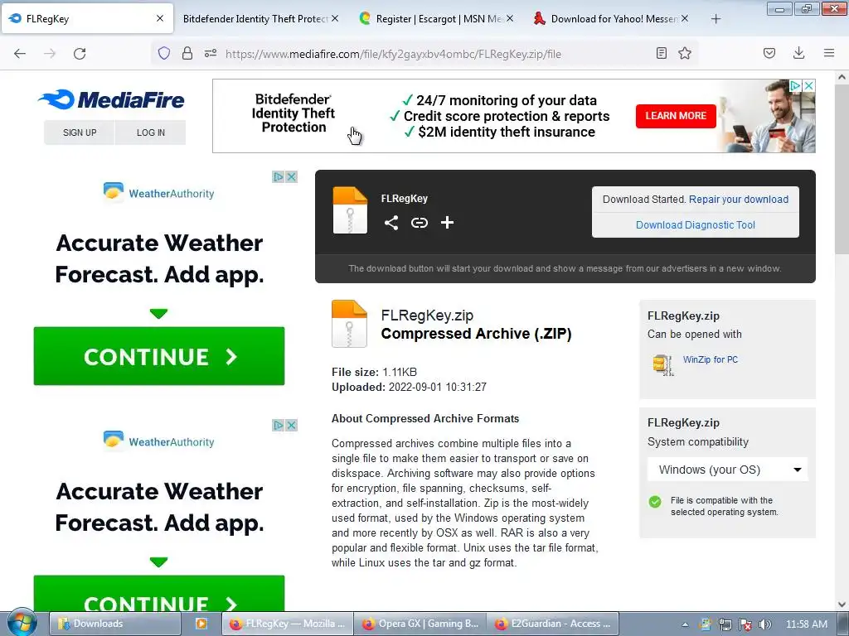Close the second WeatherAuthority ad
849x636 pixels.
point(291,425)
